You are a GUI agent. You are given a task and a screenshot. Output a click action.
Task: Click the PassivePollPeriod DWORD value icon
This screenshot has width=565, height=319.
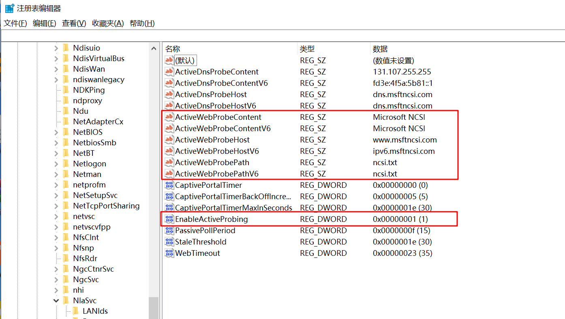(x=169, y=231)
